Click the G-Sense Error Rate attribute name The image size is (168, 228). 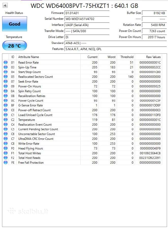click(30, 105)
